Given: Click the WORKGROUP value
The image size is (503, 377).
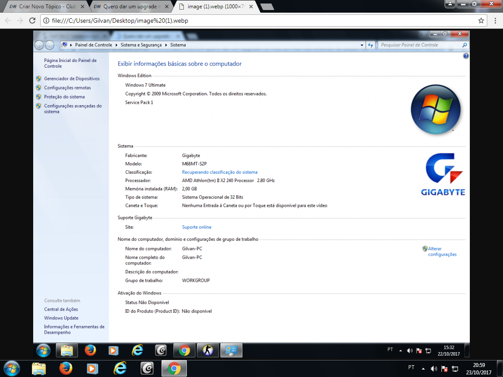Looking at the screenshot, I should [196, 280].
